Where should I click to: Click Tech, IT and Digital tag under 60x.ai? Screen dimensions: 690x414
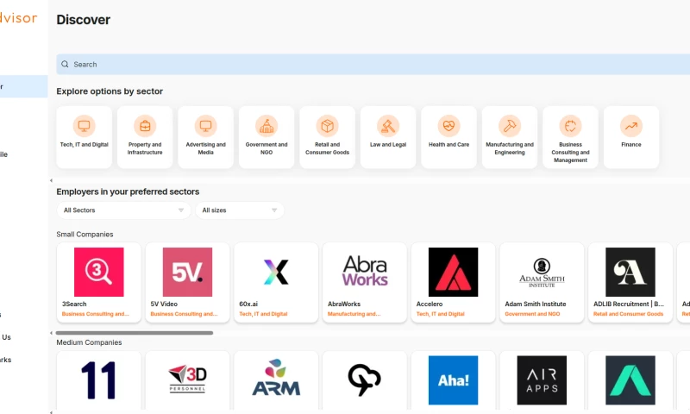263,314
